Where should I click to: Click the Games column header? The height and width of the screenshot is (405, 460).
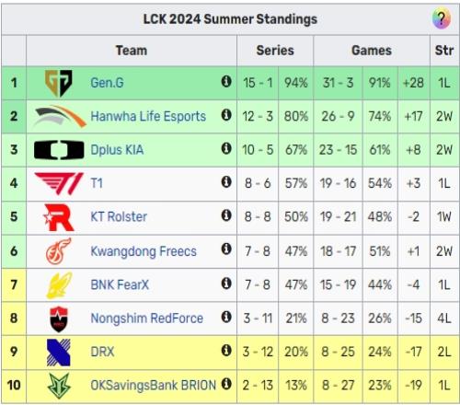[372, 51]
